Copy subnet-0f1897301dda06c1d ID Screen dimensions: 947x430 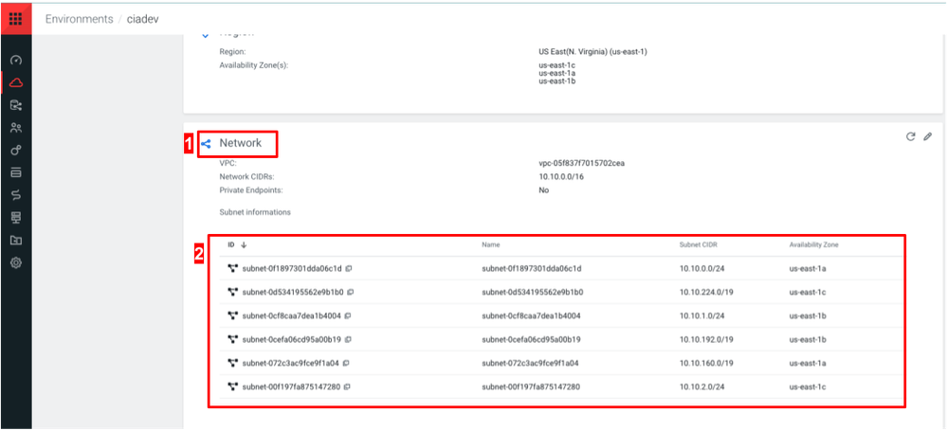coord(349,268)
